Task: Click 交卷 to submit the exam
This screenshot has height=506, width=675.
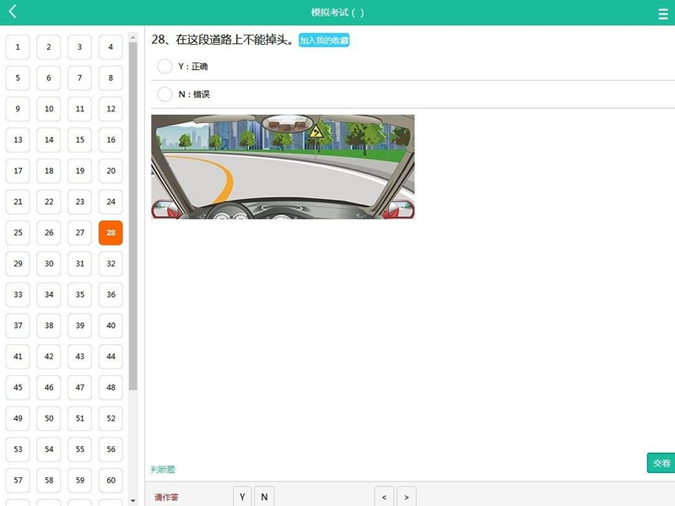Action: coord(661,463)
